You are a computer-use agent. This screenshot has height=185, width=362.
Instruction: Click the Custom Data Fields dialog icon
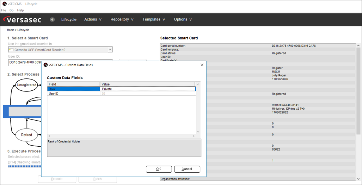point(45,65)
